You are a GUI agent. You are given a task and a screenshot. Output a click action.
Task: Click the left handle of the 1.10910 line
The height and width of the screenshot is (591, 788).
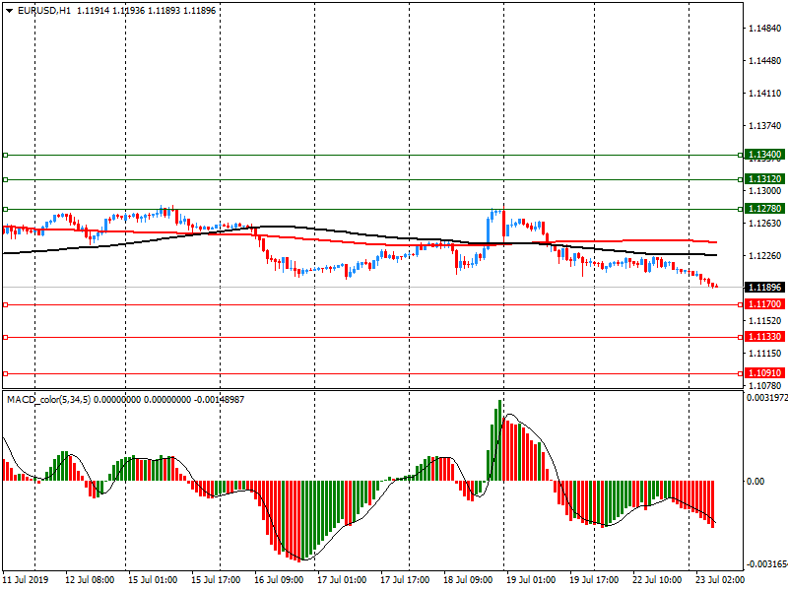coord(6,374)
